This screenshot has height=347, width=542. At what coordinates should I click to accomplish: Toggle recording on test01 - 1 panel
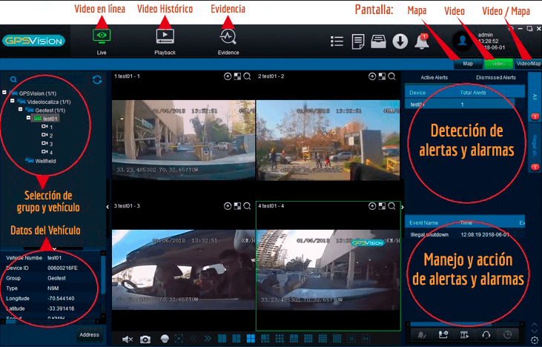[x=228, y=76]
